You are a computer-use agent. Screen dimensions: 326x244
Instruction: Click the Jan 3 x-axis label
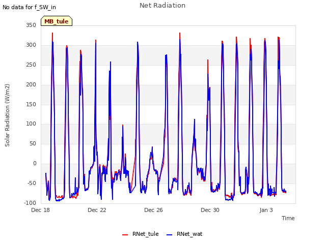266,210
